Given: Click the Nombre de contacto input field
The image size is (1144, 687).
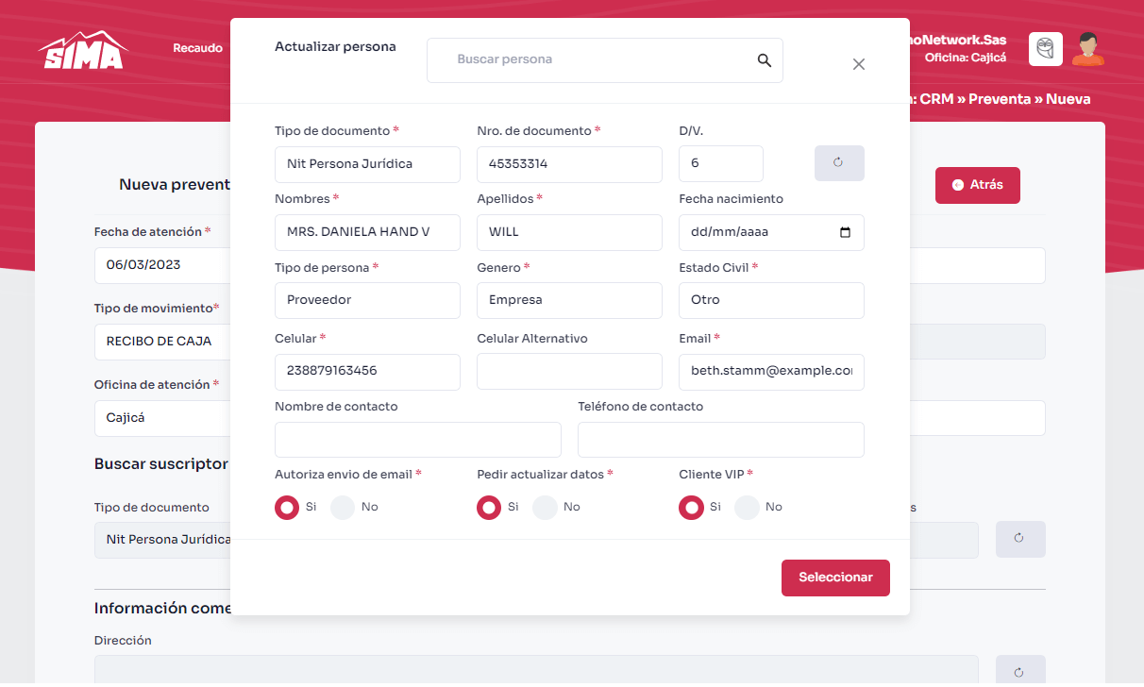Looking at the screenshot, I should [x=417, y=440].
